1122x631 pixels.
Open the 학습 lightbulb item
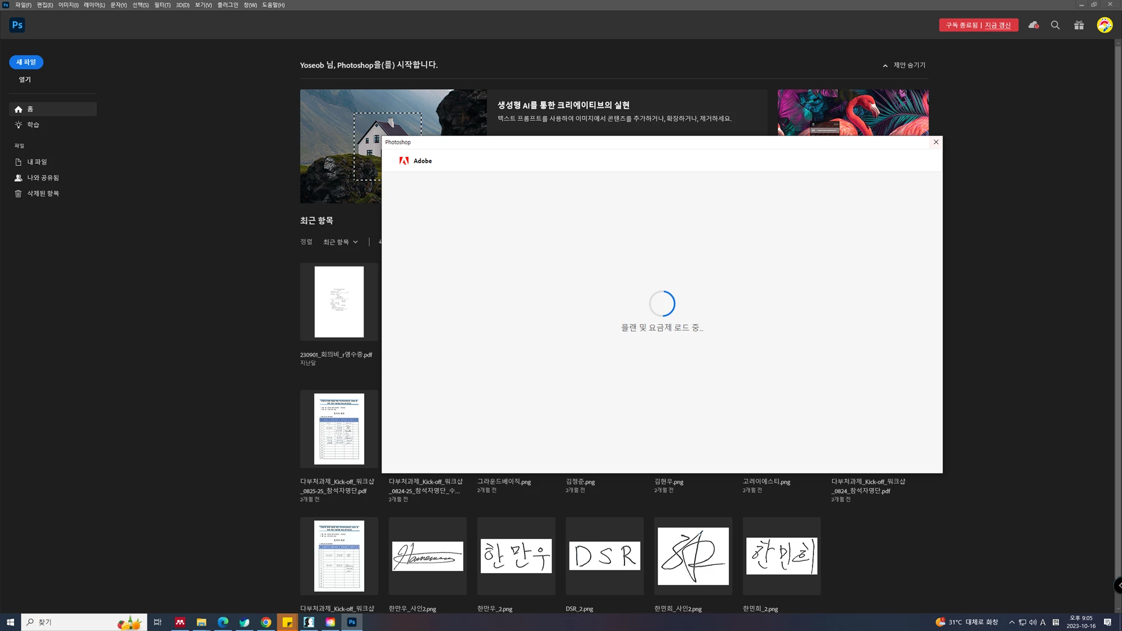[x=33, y=125]
